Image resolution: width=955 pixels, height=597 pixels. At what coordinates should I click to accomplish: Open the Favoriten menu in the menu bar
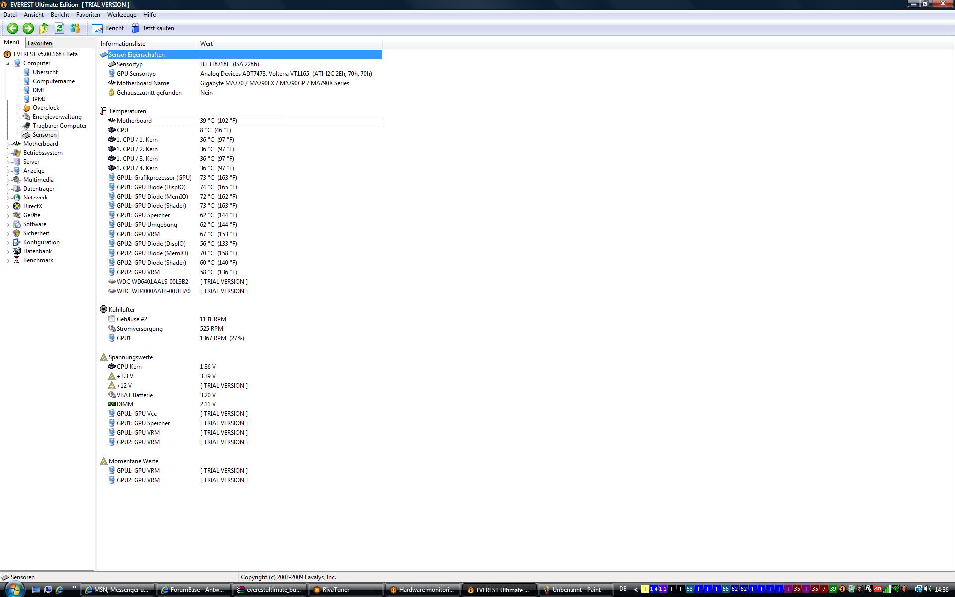pos(88,15)
